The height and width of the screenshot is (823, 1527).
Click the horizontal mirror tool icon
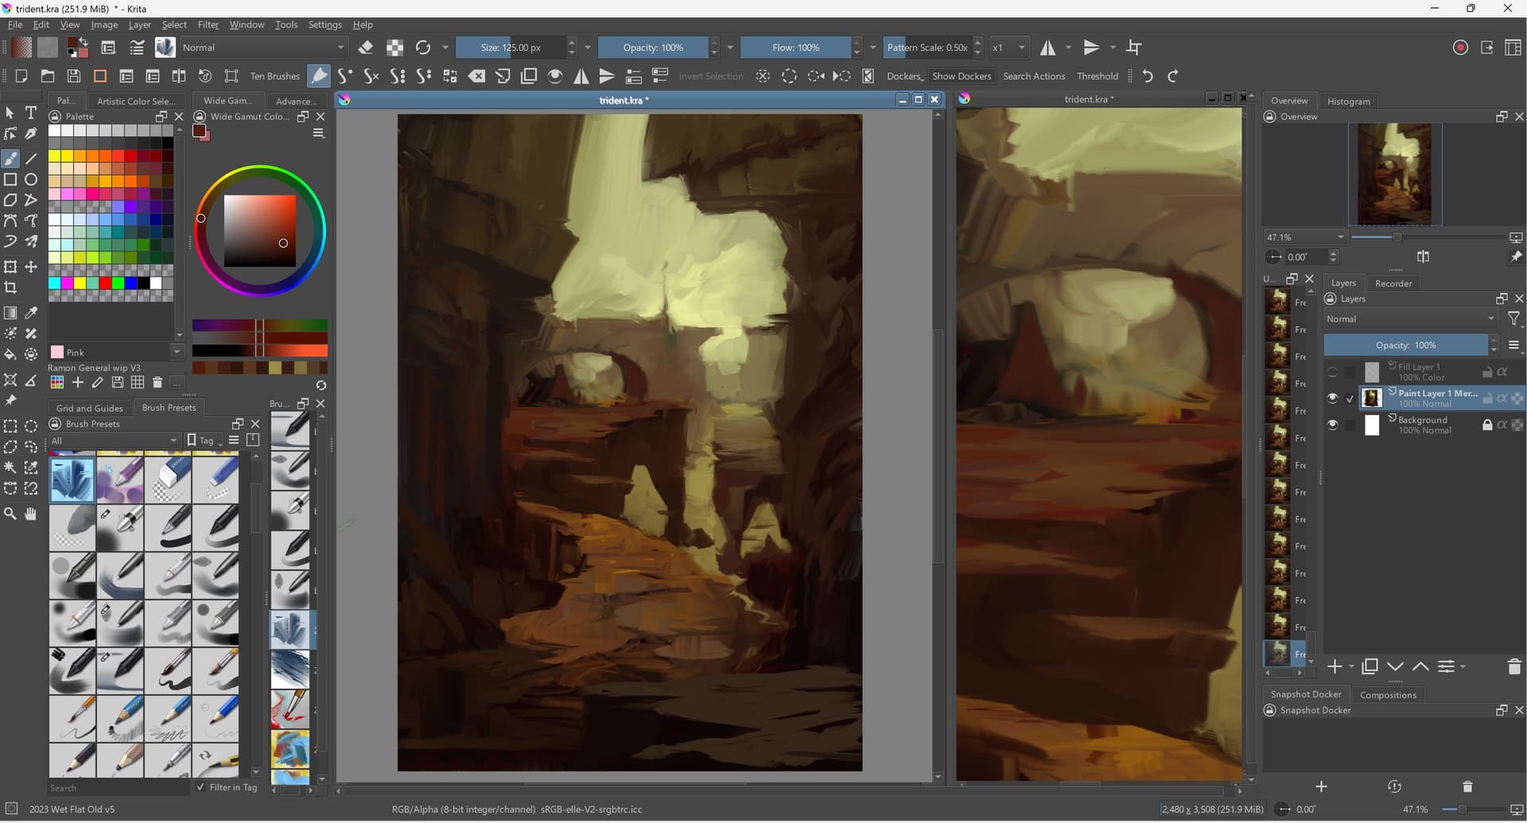tap(1048, 48)
